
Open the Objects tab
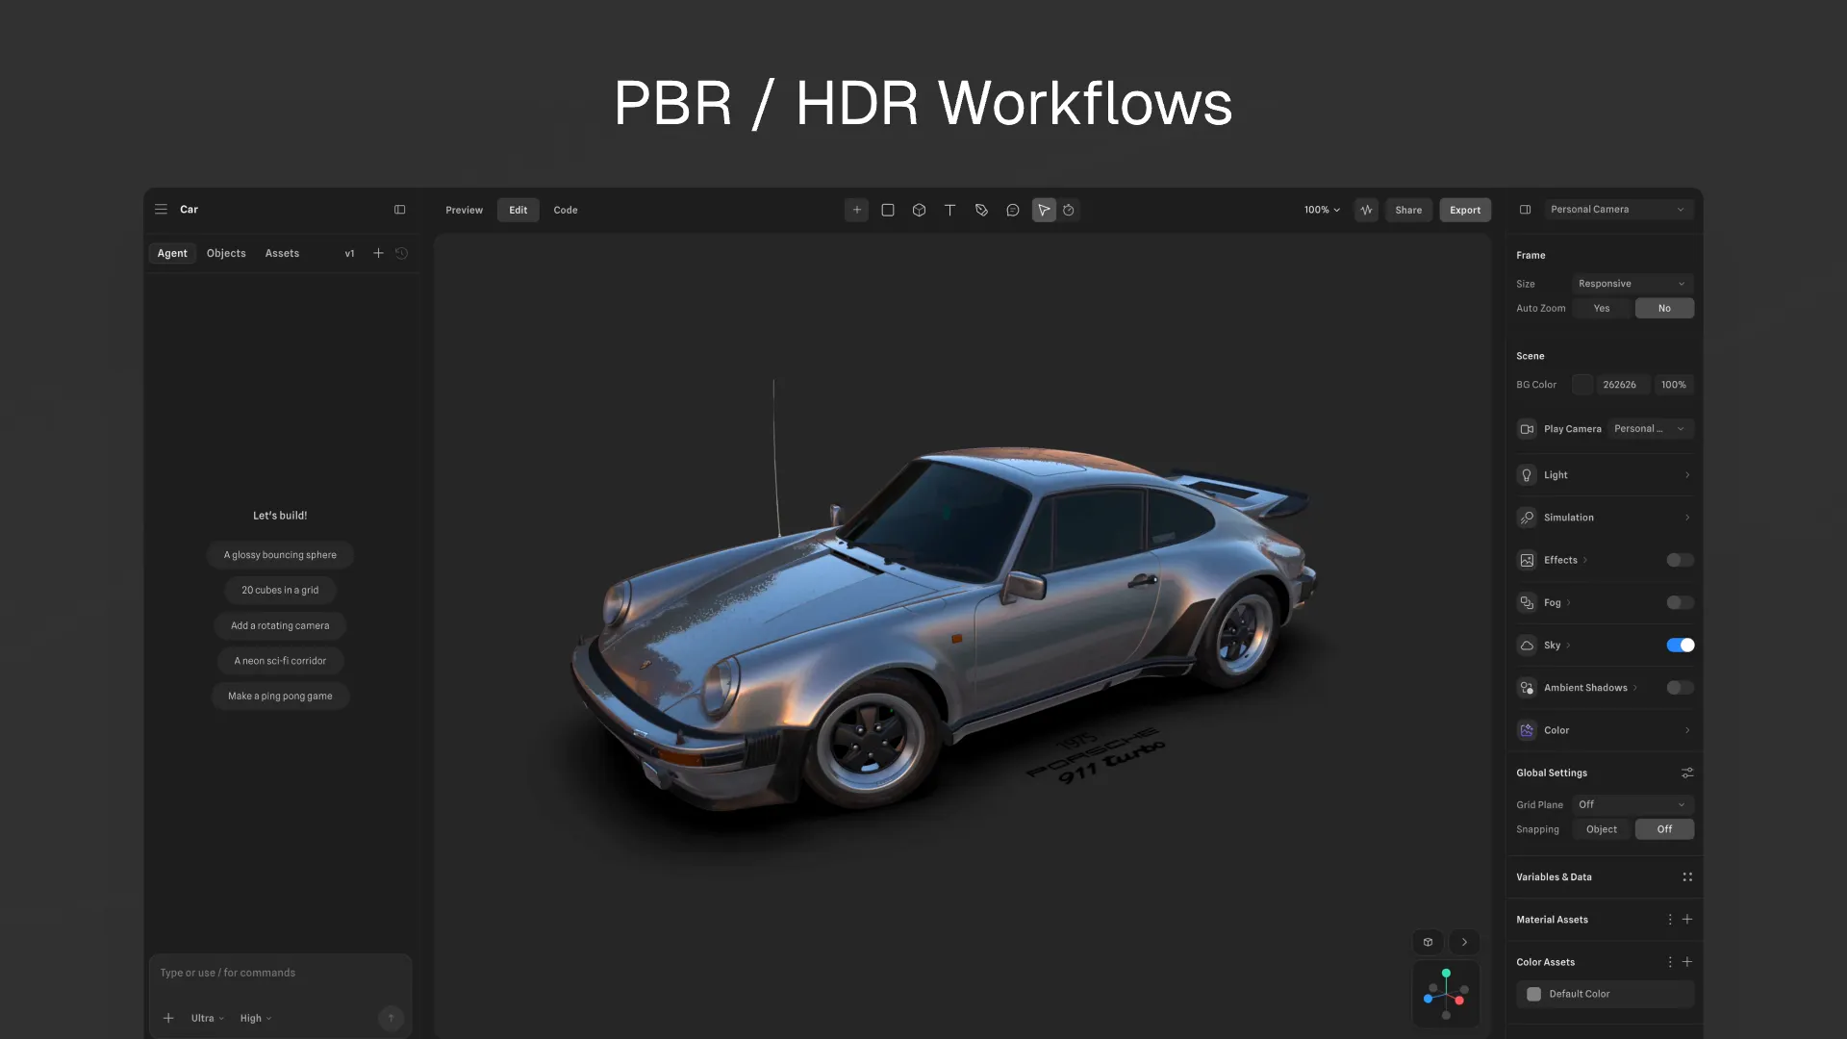[x=226, y=253]
